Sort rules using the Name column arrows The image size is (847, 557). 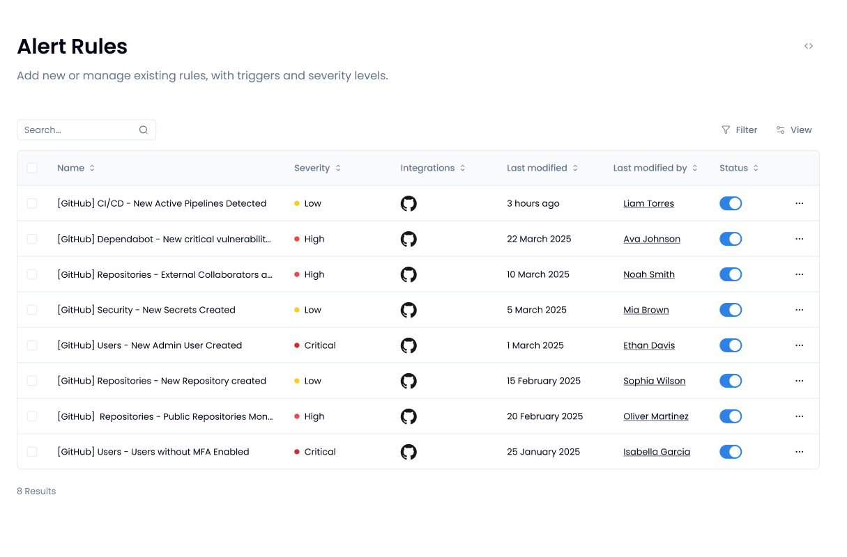pos(91,168)
